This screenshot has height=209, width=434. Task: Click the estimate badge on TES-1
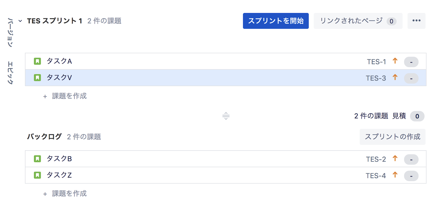(411, 62)
